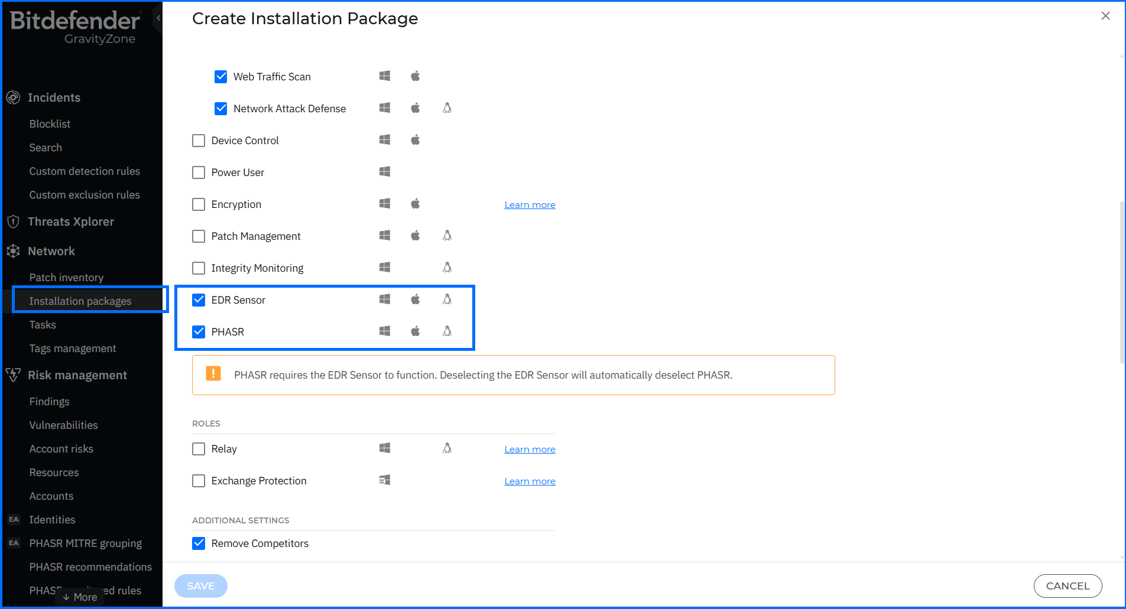This screenshot has height=609, width=1126.
Task: Click the Windows icon beside Relay
Action: [385, 448]
